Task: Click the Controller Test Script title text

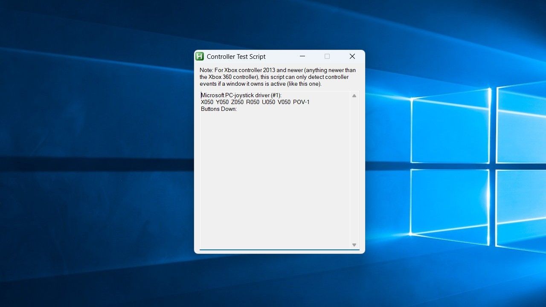Action: point(236,57)
